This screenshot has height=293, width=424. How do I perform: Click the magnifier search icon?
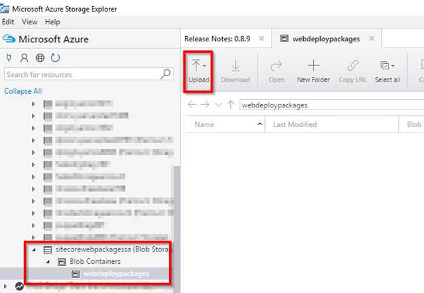(166, 74)
